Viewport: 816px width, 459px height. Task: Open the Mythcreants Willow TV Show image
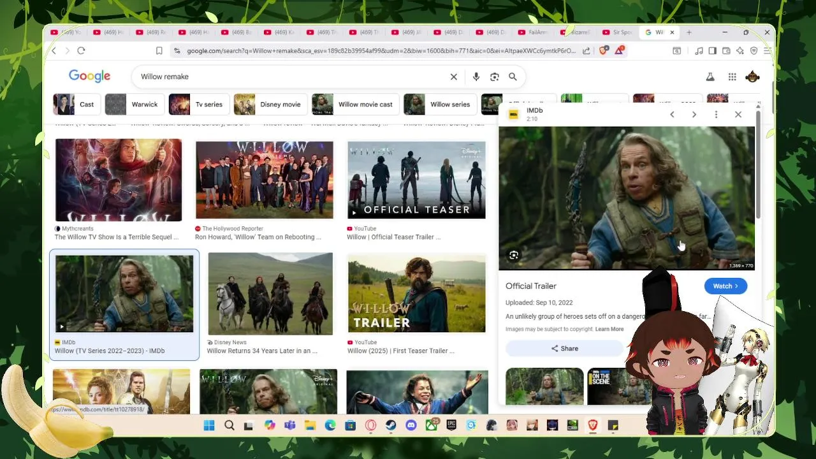(119, 180)
